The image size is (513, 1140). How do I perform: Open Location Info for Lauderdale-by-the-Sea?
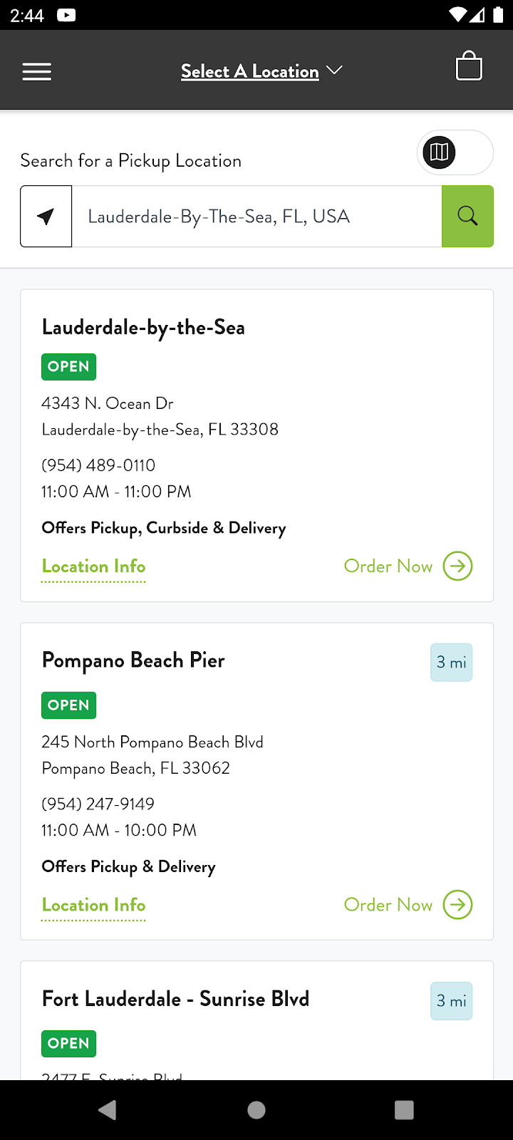tap(93, 566)
